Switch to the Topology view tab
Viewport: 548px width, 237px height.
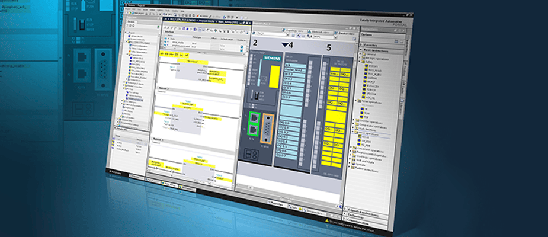294,31
